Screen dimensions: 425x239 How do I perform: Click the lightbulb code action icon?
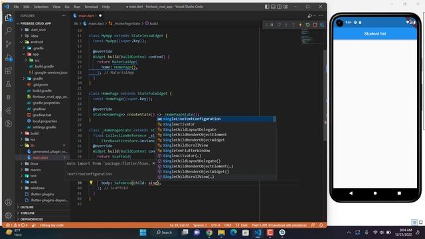tap(91, 183)
